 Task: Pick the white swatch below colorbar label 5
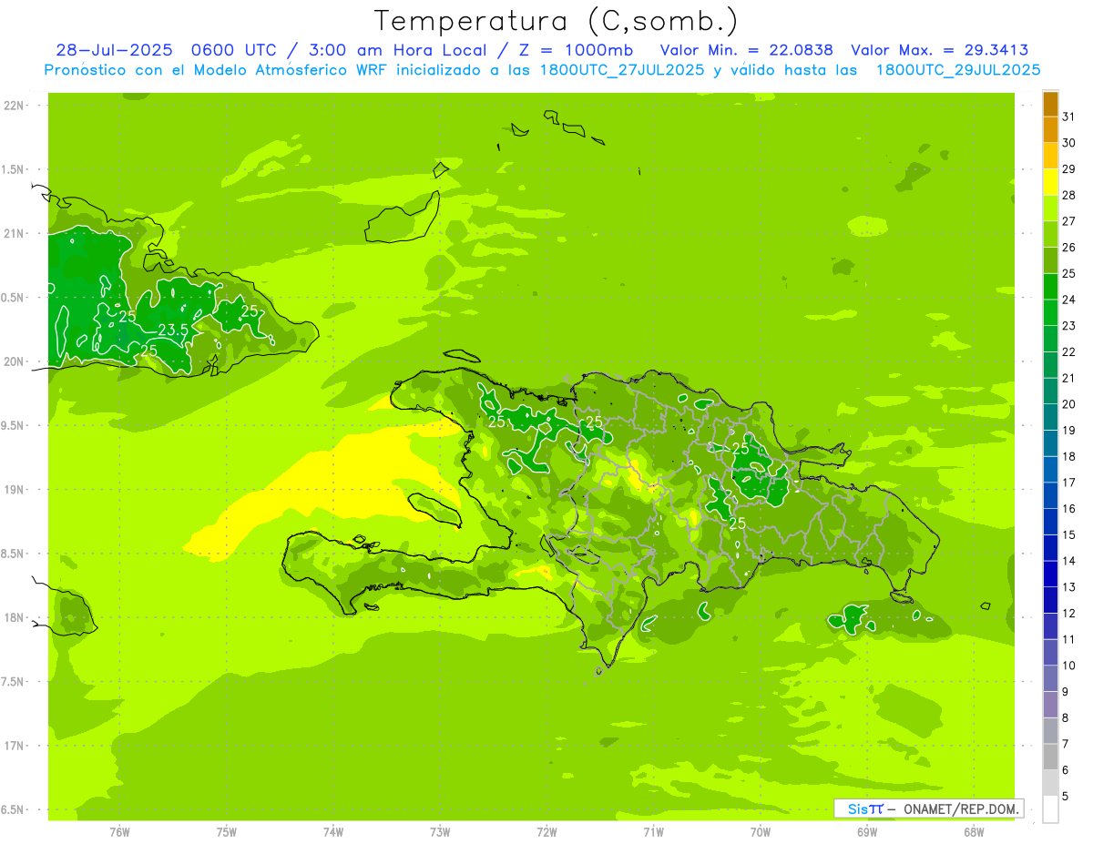(1050, 809)
